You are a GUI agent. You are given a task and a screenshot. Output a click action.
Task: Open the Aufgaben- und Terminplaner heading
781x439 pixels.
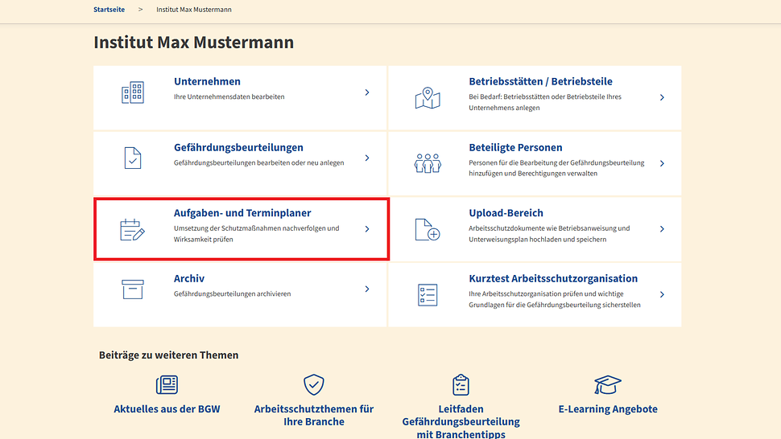pos(242,213)
